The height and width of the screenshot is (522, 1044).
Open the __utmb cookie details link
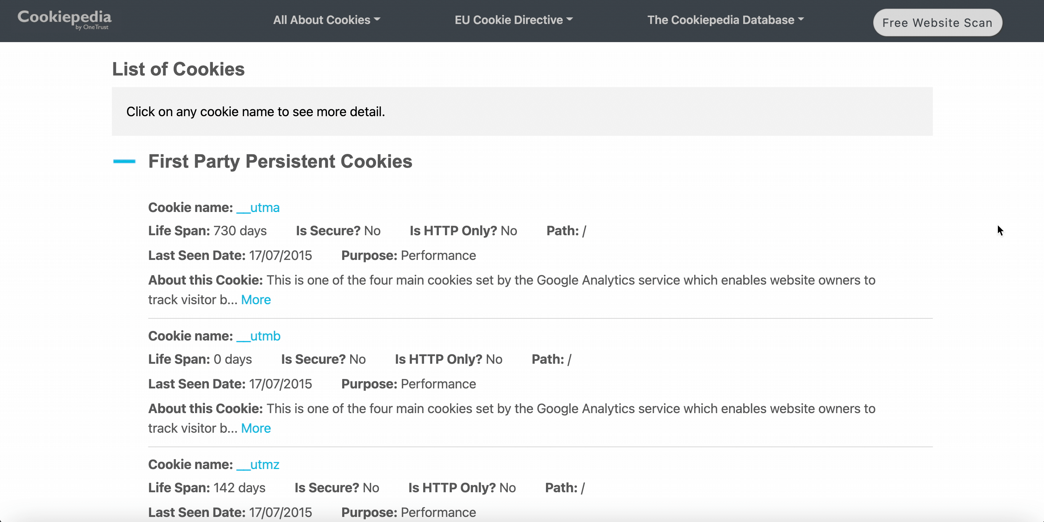pyautogui.click(x=258, y=336)
